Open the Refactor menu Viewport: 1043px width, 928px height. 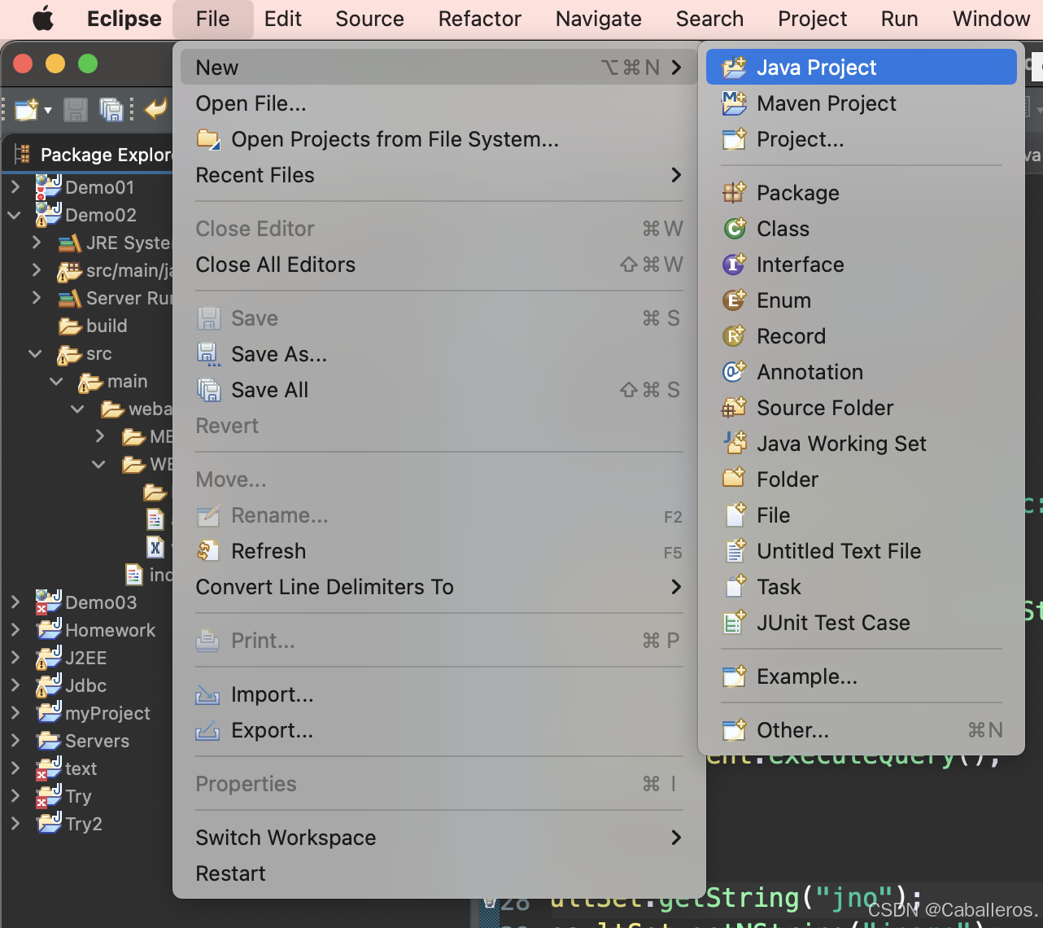point(479,19)
